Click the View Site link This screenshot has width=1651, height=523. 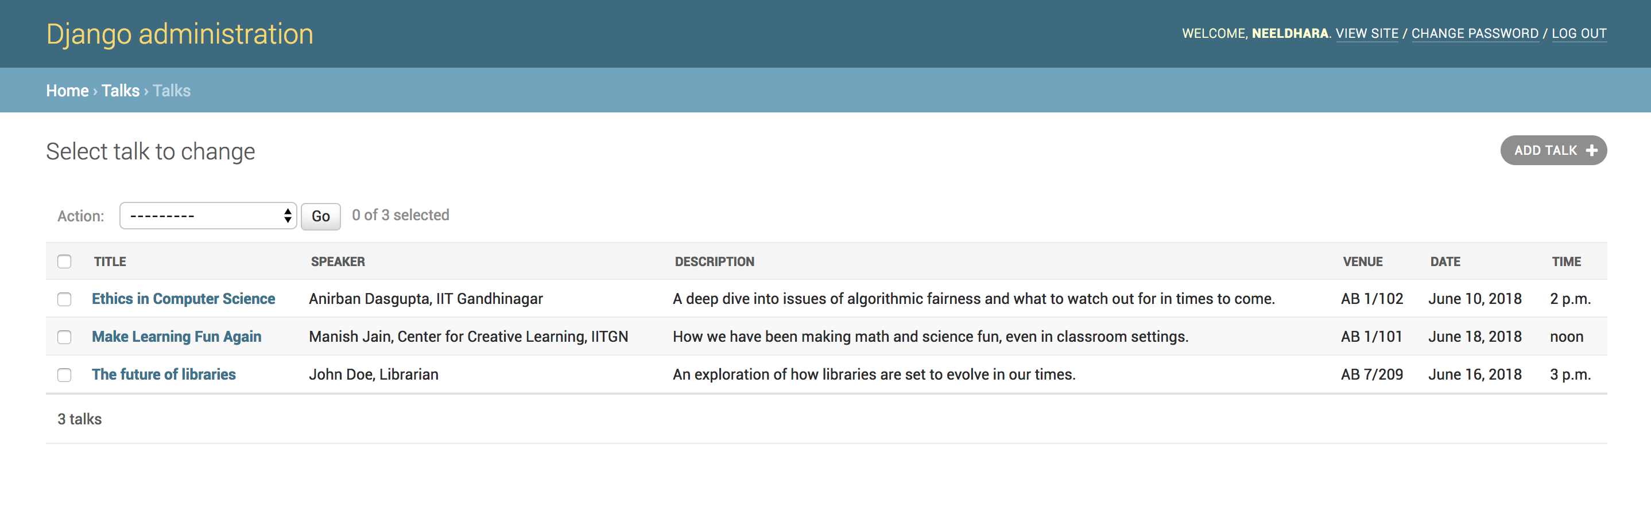(x=1366, y=33)
